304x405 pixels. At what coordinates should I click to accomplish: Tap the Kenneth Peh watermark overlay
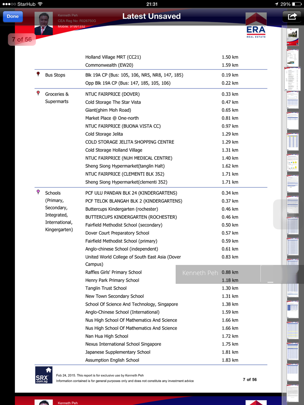200,273
